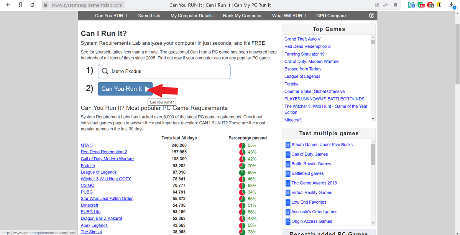This screenshot has height=235, width=460.
Task: Open the Can You RUN It nav item
Action: pyautogui.click(x=111, y=16)
